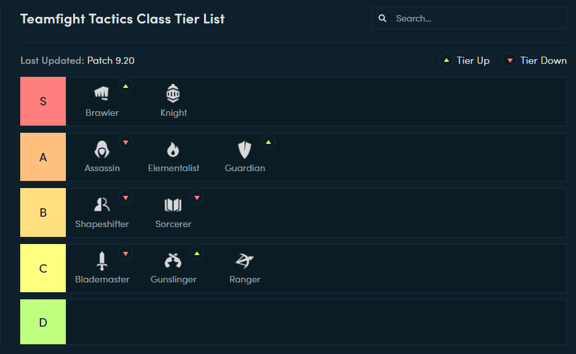Open the Ranger bow icon
This screenshot has width=576, height=354.
coord(244,260)
